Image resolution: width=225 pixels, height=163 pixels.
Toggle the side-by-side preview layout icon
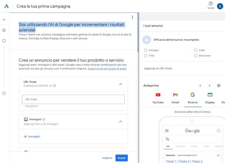(x=218, y=86)
